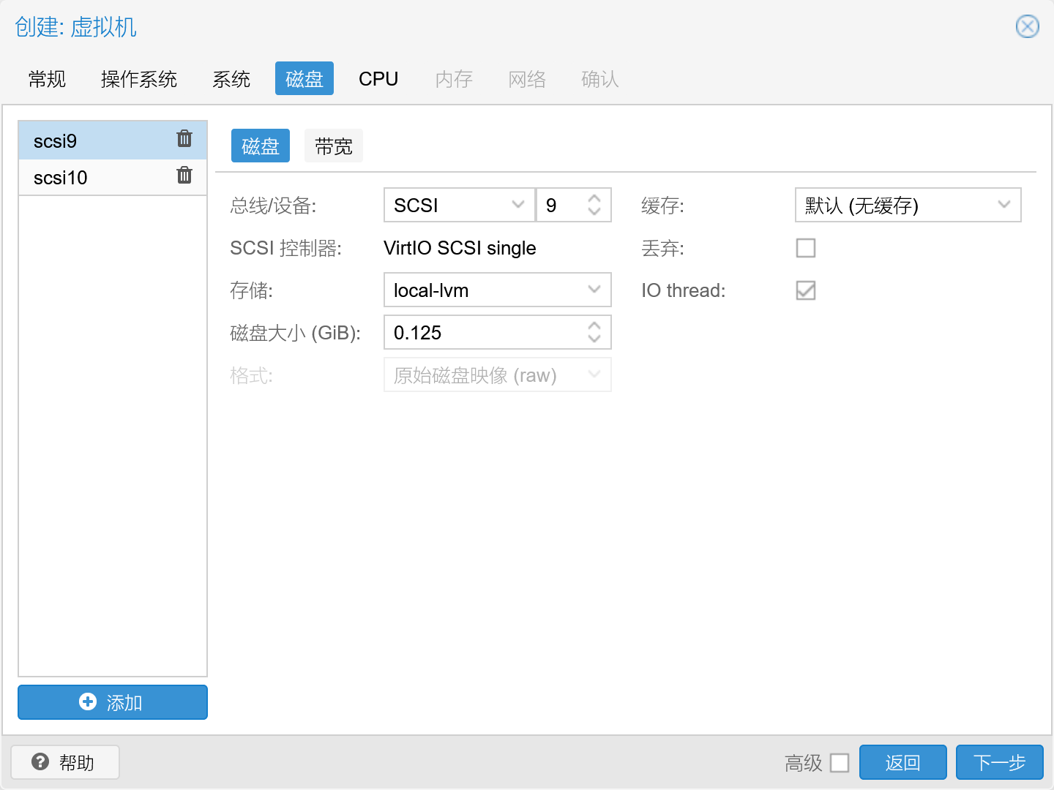Delete disk scsi9 using its trash icon
The image size is (1054, 790).
coord(184,138)
